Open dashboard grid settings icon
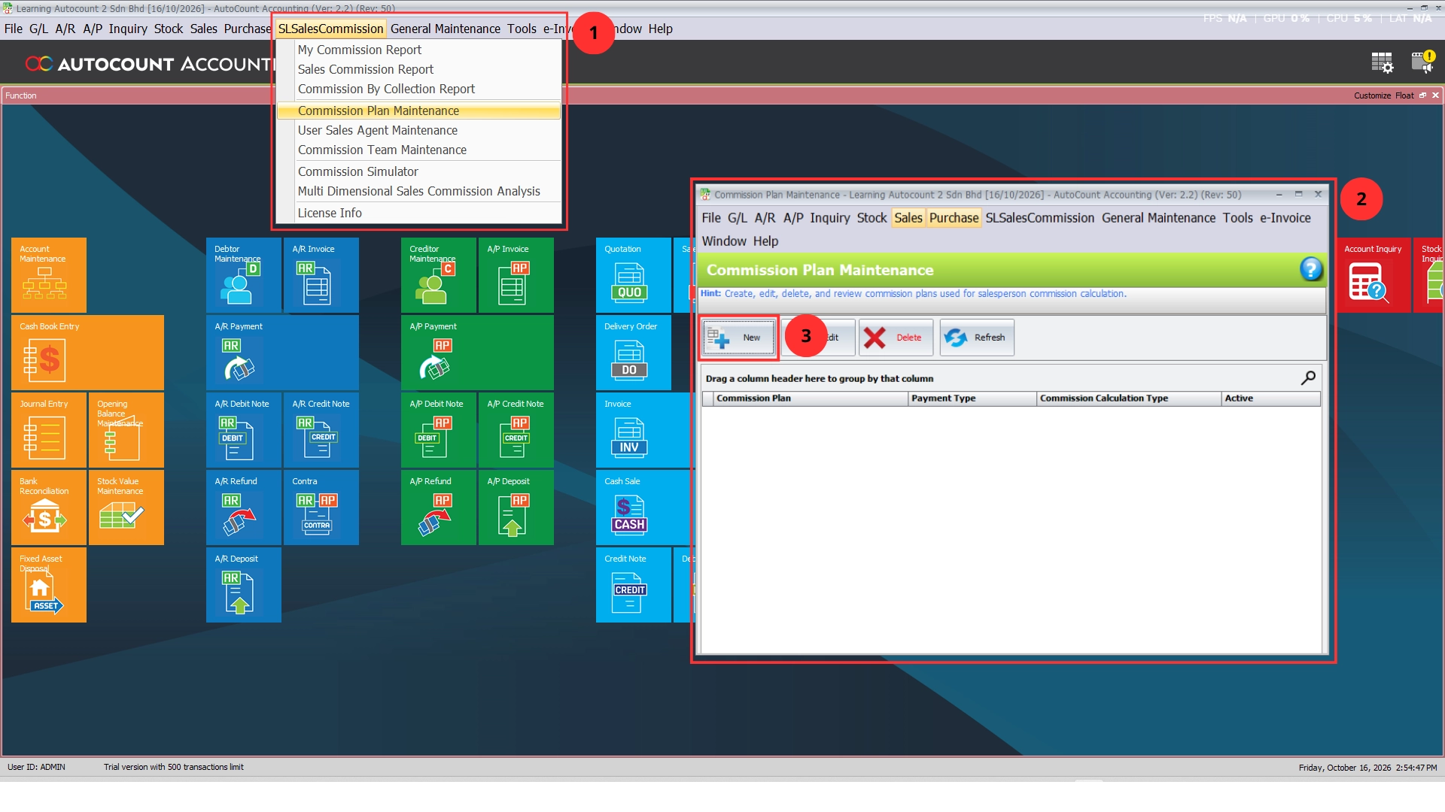 point(1382,62)
